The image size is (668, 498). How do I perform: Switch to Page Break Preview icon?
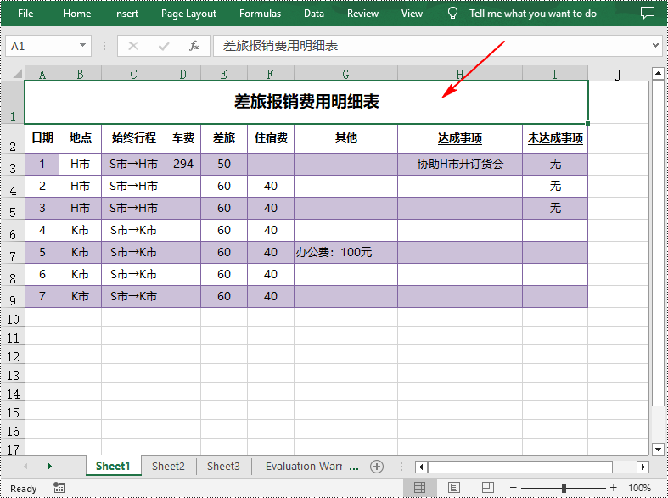click(x=488, y=488)
